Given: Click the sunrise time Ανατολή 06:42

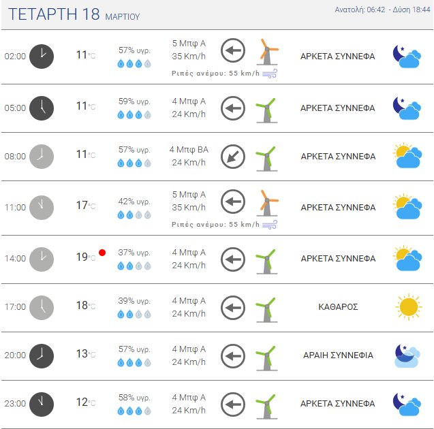Looking at the screenshot, I should click(360, 10).
